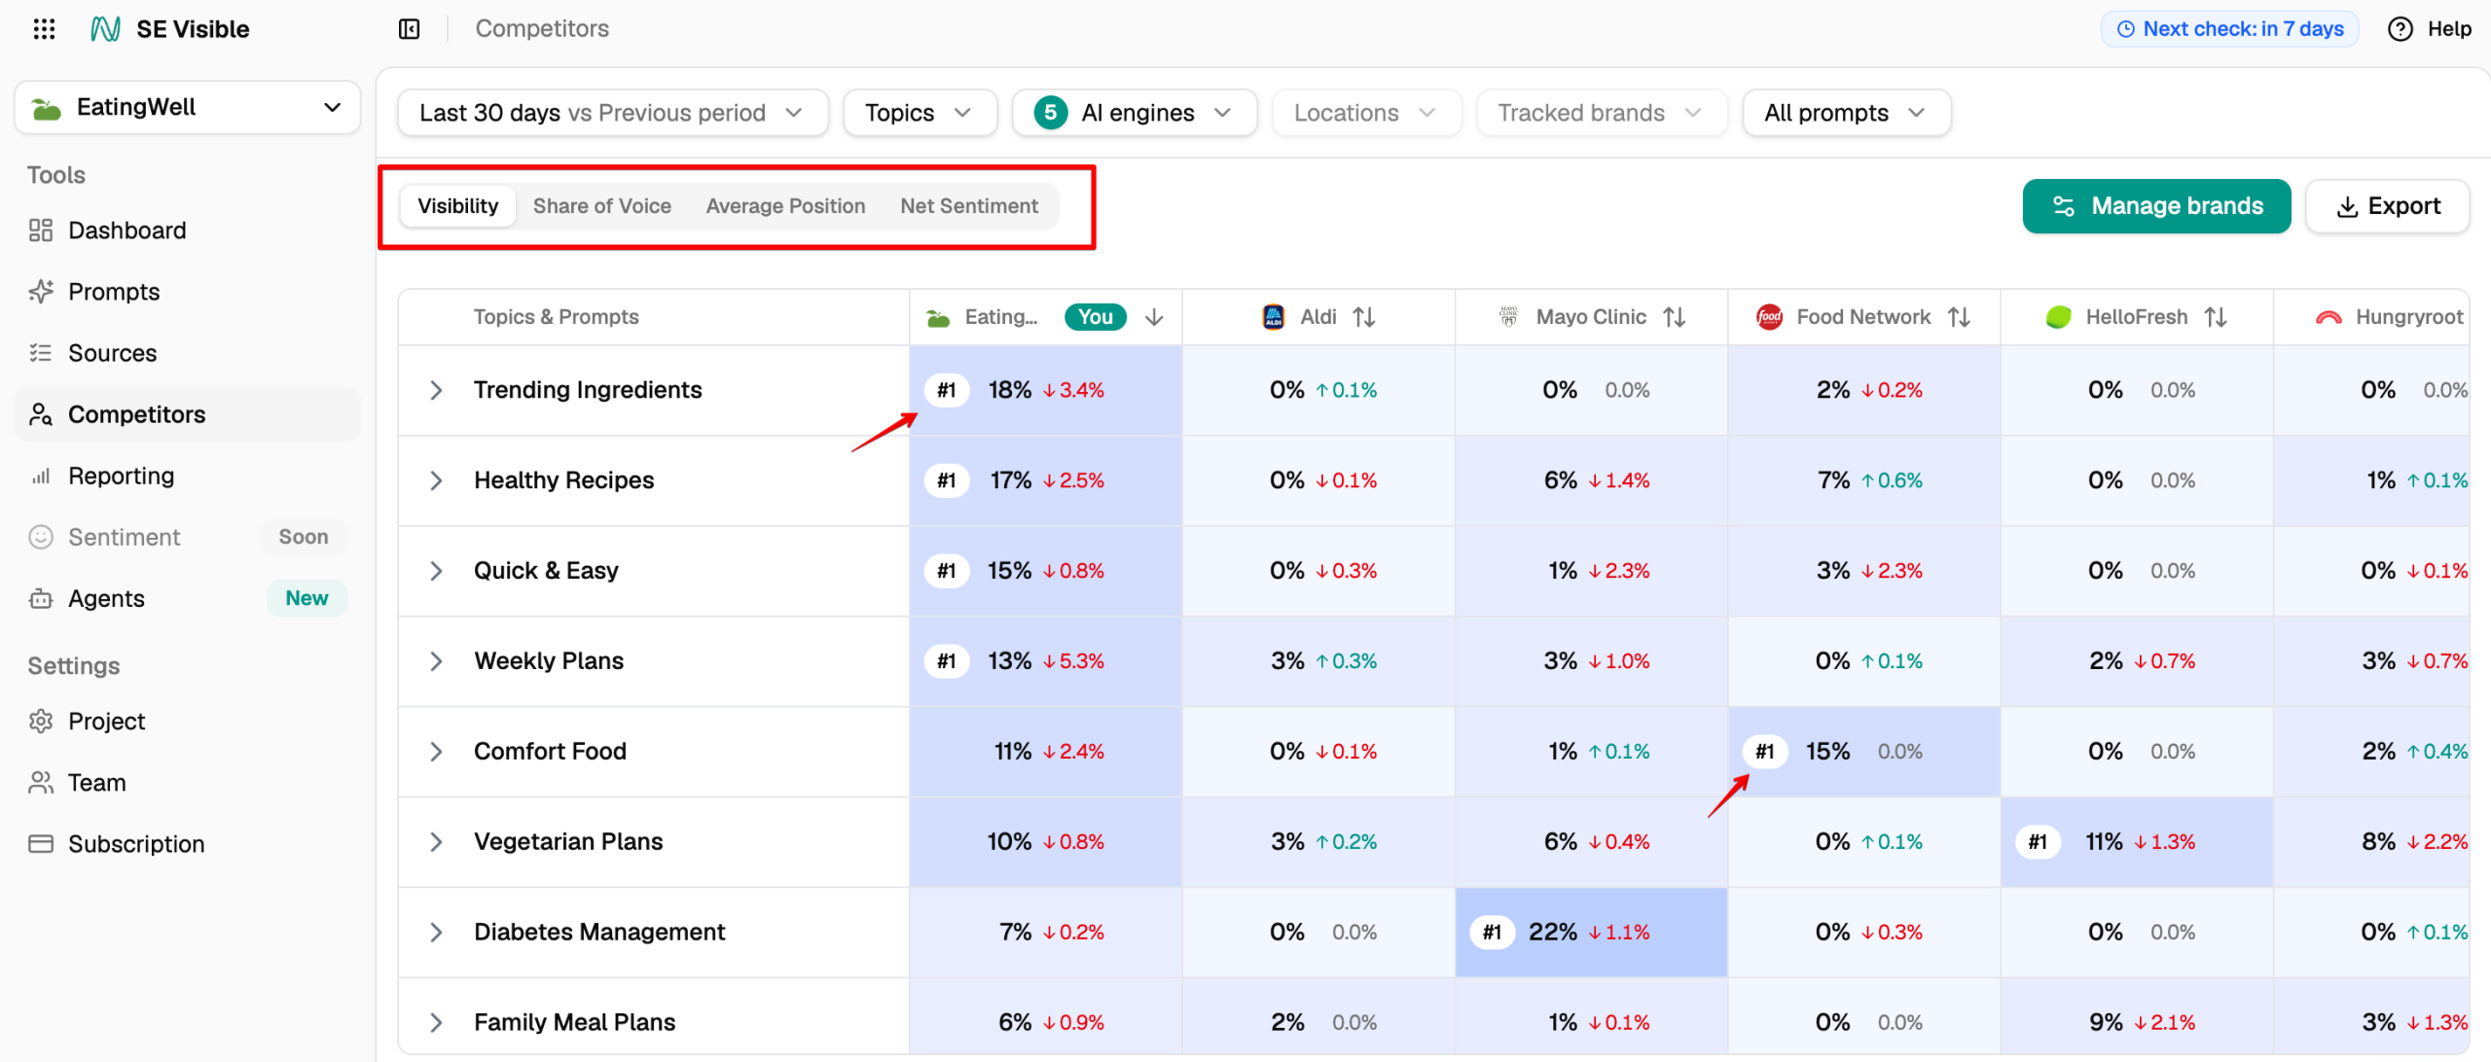
Task: Sort the Aldi column
Action: 1364,317
